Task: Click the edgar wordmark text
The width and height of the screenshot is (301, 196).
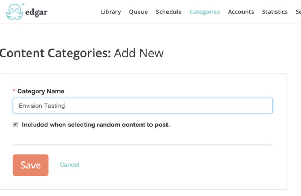Action: pos(36,12)
